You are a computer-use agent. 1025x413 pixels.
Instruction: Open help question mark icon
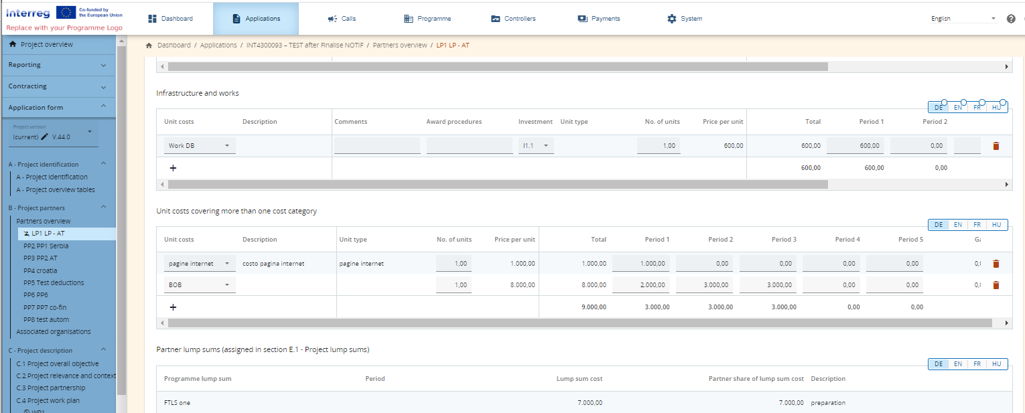1011,19
